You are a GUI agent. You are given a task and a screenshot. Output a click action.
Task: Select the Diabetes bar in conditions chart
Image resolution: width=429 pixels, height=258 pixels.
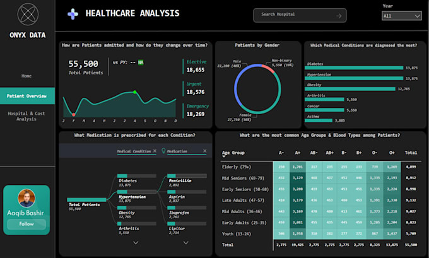(354, 67)
